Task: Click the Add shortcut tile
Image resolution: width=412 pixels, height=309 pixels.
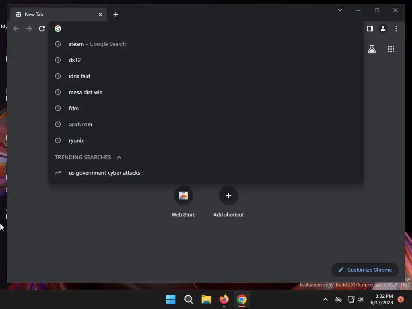Action: click(229, 202)
